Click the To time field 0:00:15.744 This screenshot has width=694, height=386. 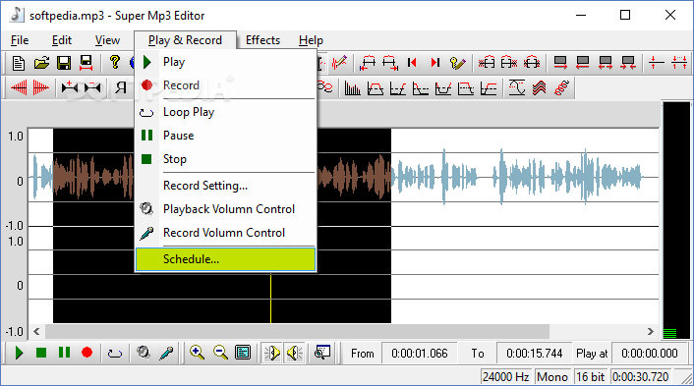point(534,354)
